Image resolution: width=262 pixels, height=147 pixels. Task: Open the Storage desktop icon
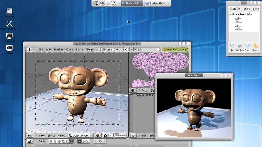coord(9,13)
